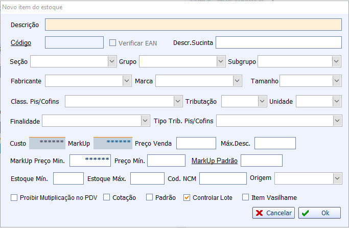This screenshot has height=228, width=349.
Task: Enable the Verificar EAN checkbox
Action: (x=112, y=43)
